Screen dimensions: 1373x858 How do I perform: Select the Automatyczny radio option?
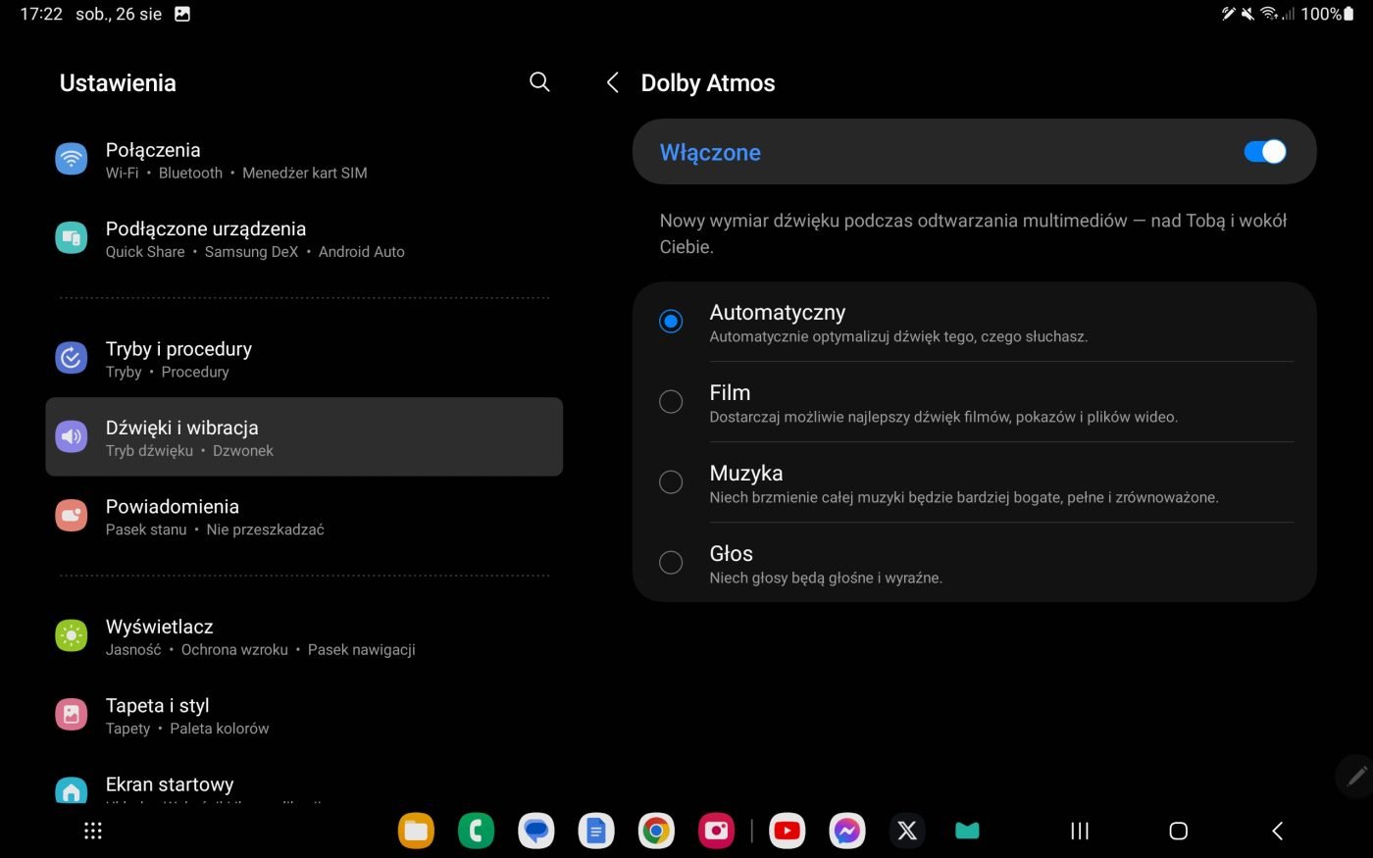click(671, 321)
